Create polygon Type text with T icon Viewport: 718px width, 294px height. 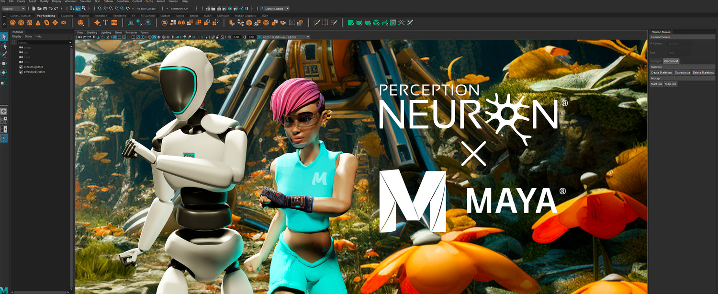tap(105, 23)
